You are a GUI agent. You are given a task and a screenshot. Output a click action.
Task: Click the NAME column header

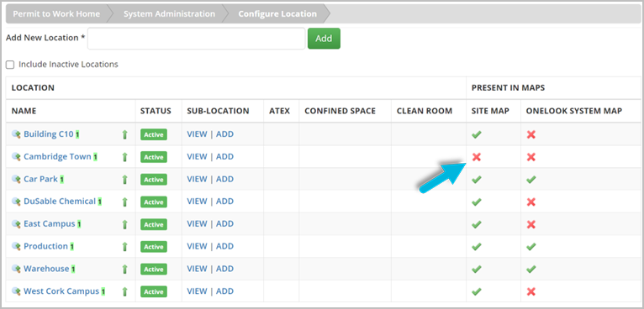24,111
